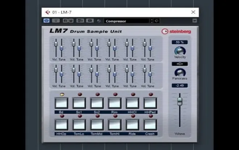
Task: Open the plugin functions dropdown arrow at far right
Action: pyautogui.click(x=195, y=21)
